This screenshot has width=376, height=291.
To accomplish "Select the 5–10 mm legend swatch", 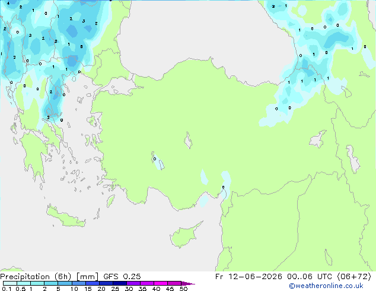I will (x=65, y=283).
